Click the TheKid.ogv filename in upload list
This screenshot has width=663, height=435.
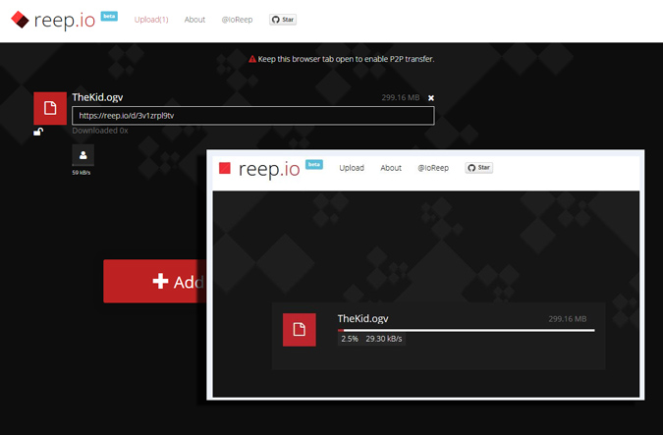click(x=97, y=97)
